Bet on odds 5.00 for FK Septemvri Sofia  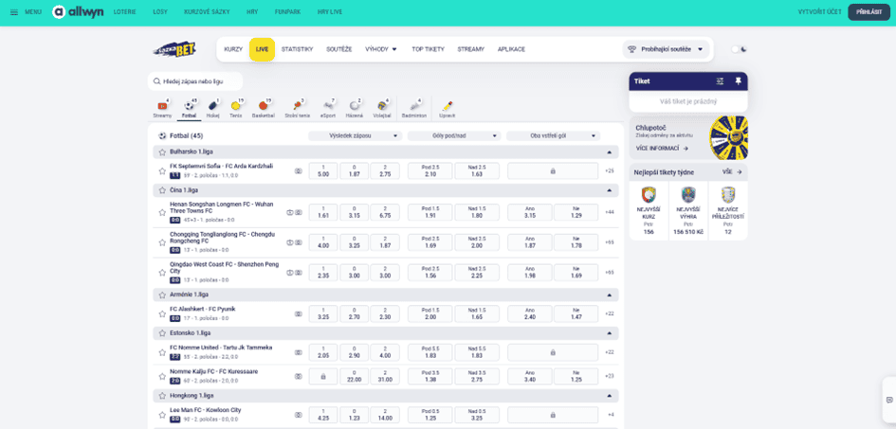(x=323, y=170)
